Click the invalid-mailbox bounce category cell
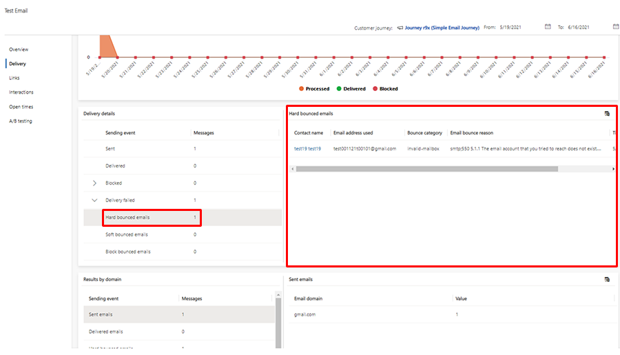 423,149
